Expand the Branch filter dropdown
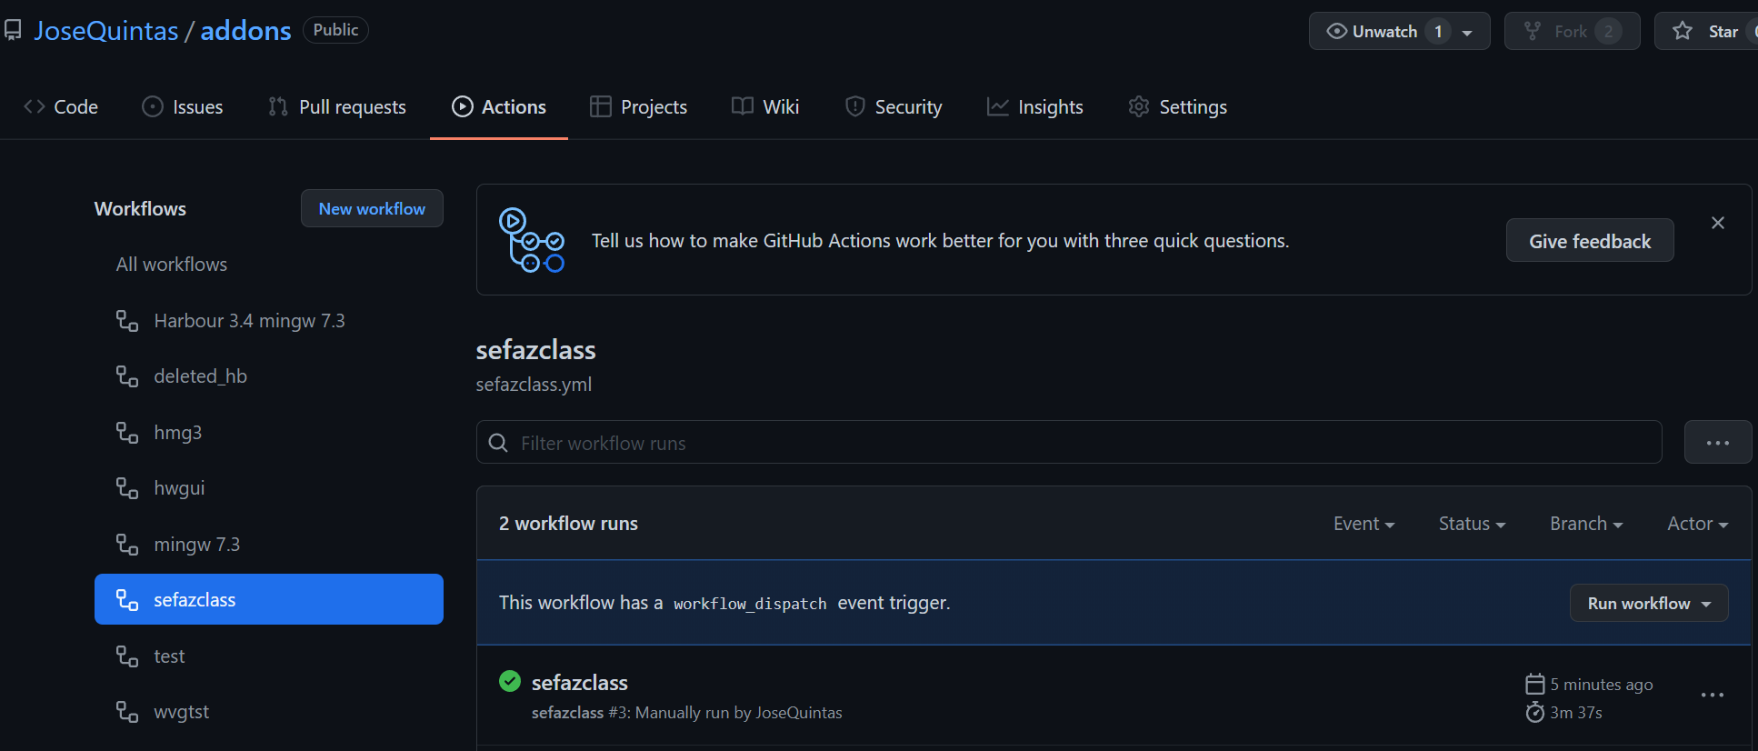The image size is (1758, 751). point(1586,524)
